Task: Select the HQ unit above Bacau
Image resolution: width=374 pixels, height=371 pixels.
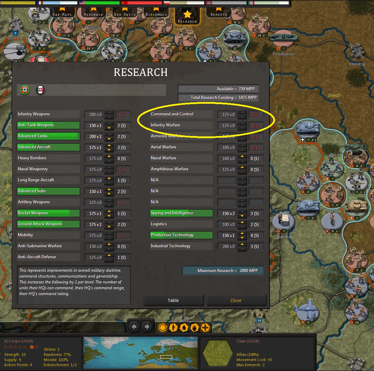Action: [284, 221]
